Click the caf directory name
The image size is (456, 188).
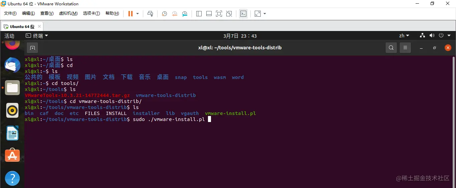[44, 113]
